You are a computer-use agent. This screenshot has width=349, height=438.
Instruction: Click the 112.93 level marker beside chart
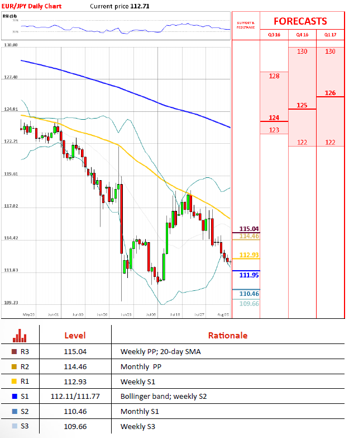click(249, 255)
